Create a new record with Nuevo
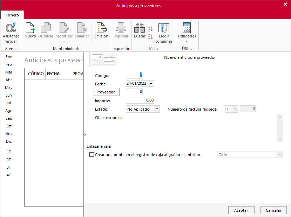 30,30
